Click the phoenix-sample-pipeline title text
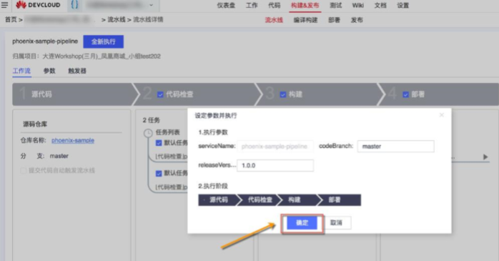The width and height of the screenshot is (499, 261). (45, 41)
